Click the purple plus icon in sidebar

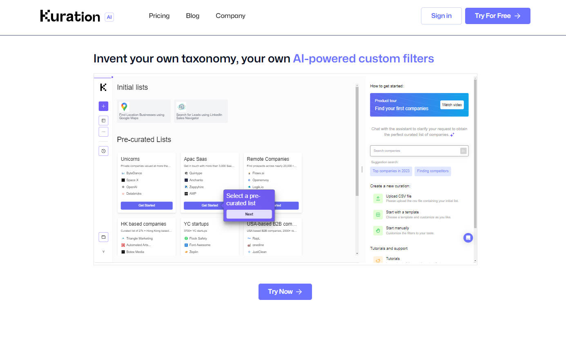[103, 106]
